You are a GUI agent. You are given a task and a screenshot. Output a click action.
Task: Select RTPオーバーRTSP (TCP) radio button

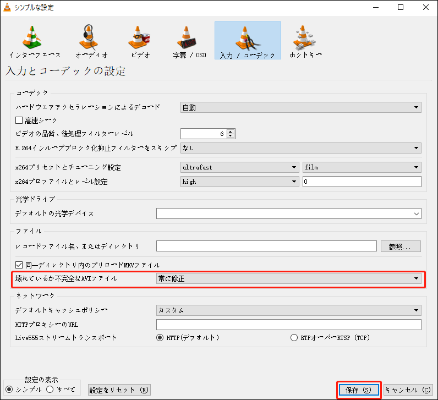coord(294,338)
